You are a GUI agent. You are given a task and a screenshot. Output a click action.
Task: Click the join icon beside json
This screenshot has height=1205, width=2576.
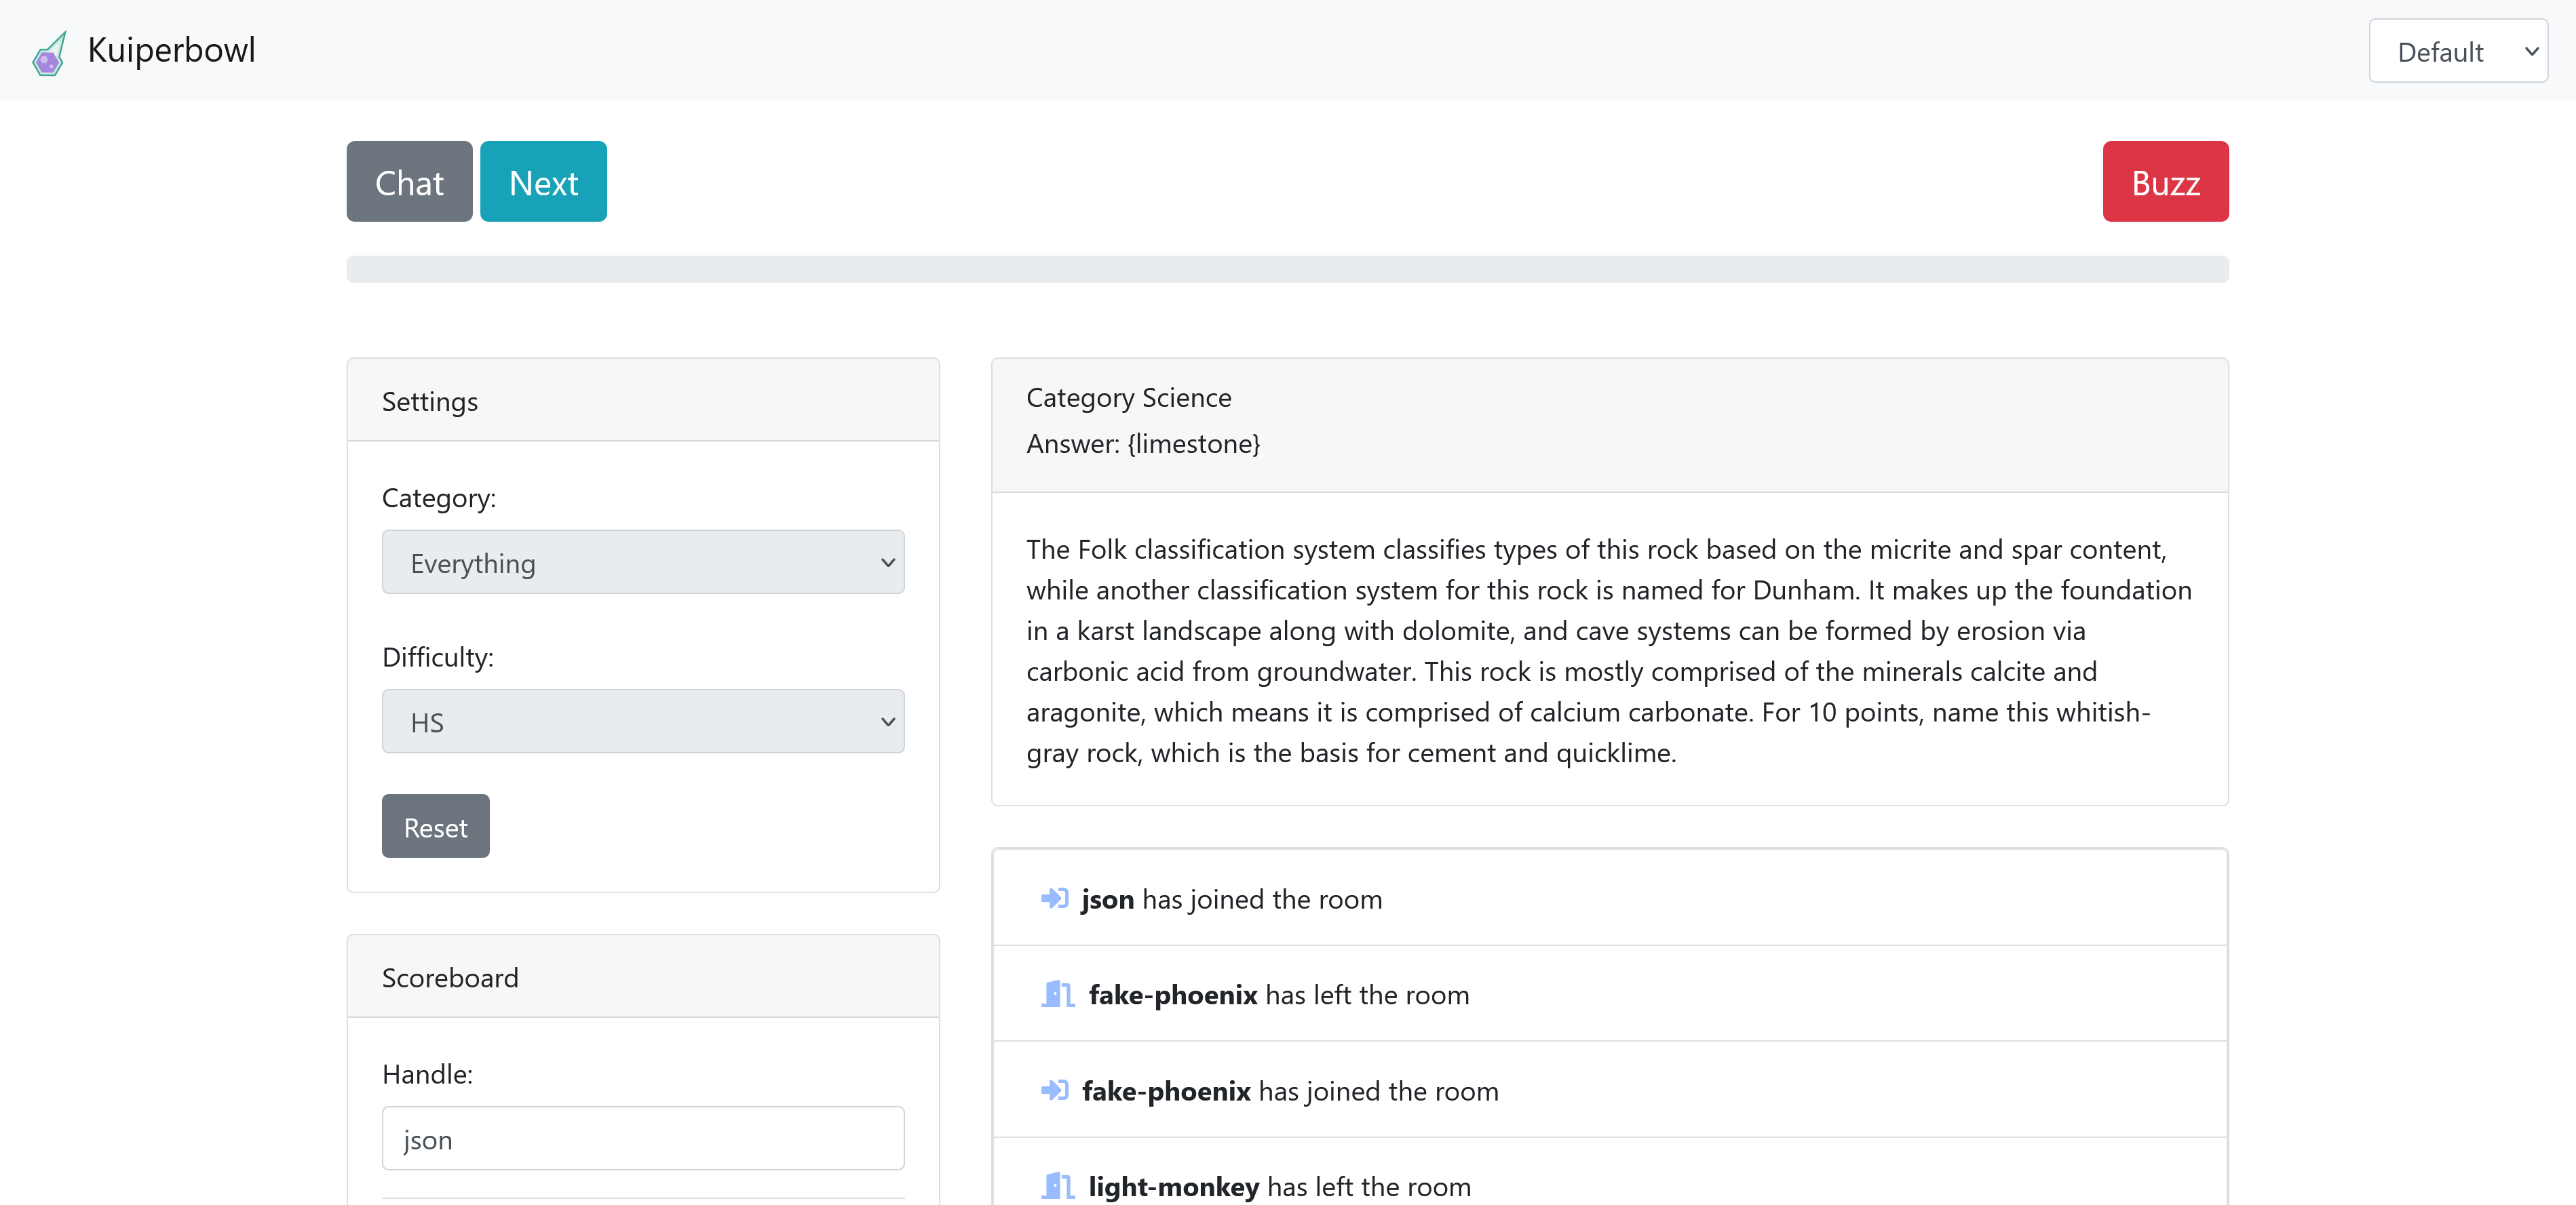click(1054, 898)
